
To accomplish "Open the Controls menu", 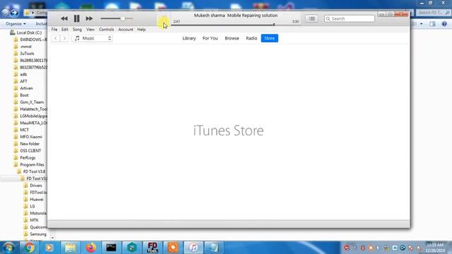I will click(107, 30).
